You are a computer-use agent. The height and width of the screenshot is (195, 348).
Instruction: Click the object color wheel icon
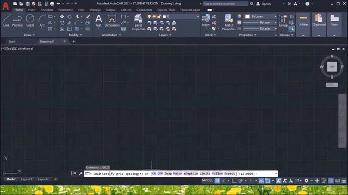[x=239, y=16]
